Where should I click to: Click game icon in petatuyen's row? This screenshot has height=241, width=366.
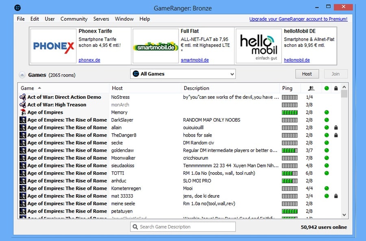click(23, 211)
